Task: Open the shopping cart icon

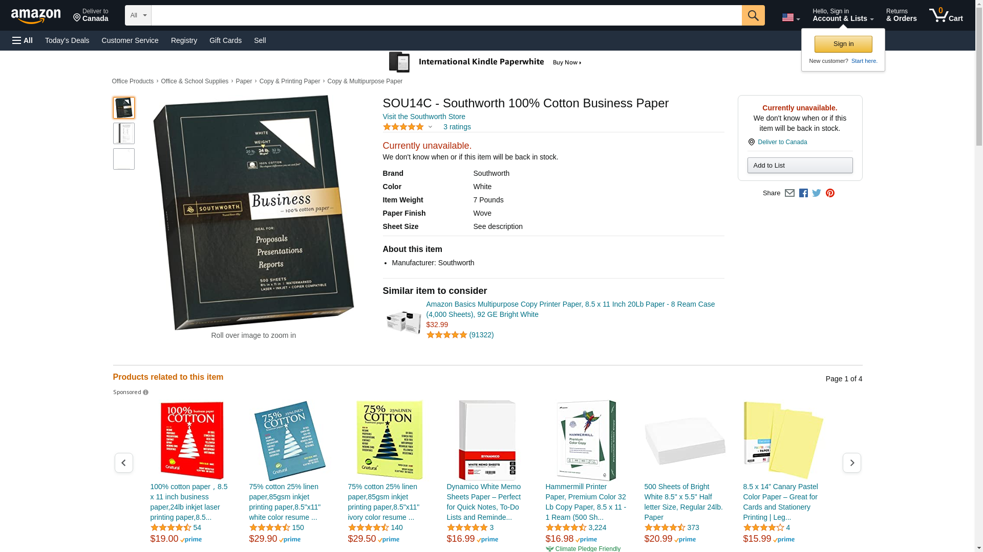Action: pyautogui.click(x=946, y=15)
